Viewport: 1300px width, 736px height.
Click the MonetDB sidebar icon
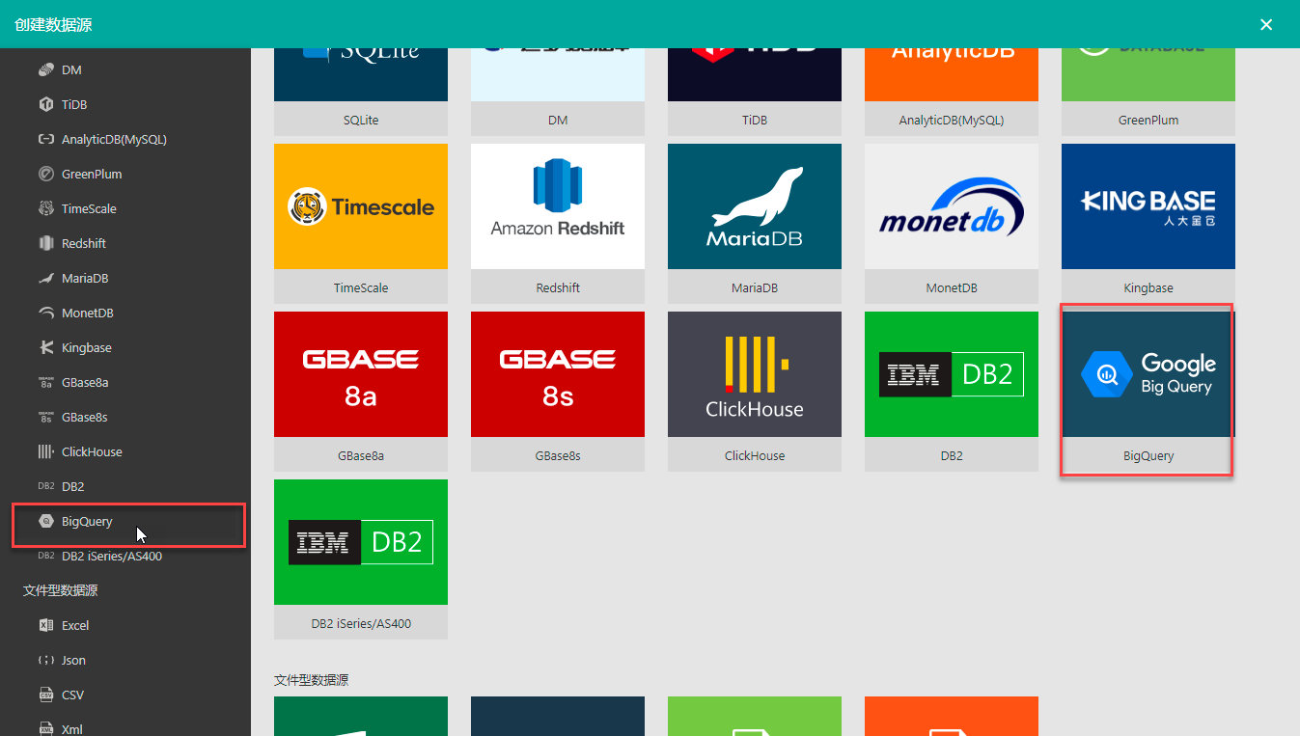[x=45, y=313]
